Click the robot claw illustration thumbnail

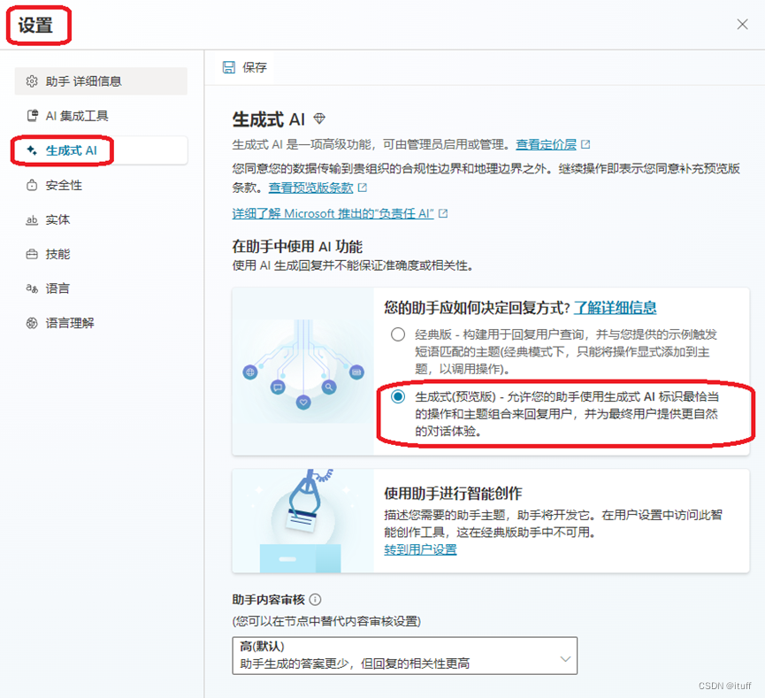[303, 521]
